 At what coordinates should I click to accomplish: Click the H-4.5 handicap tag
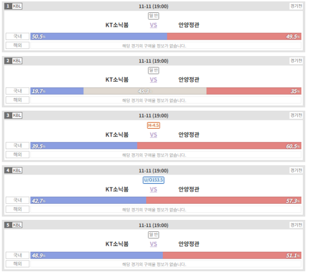click(153, 125)
